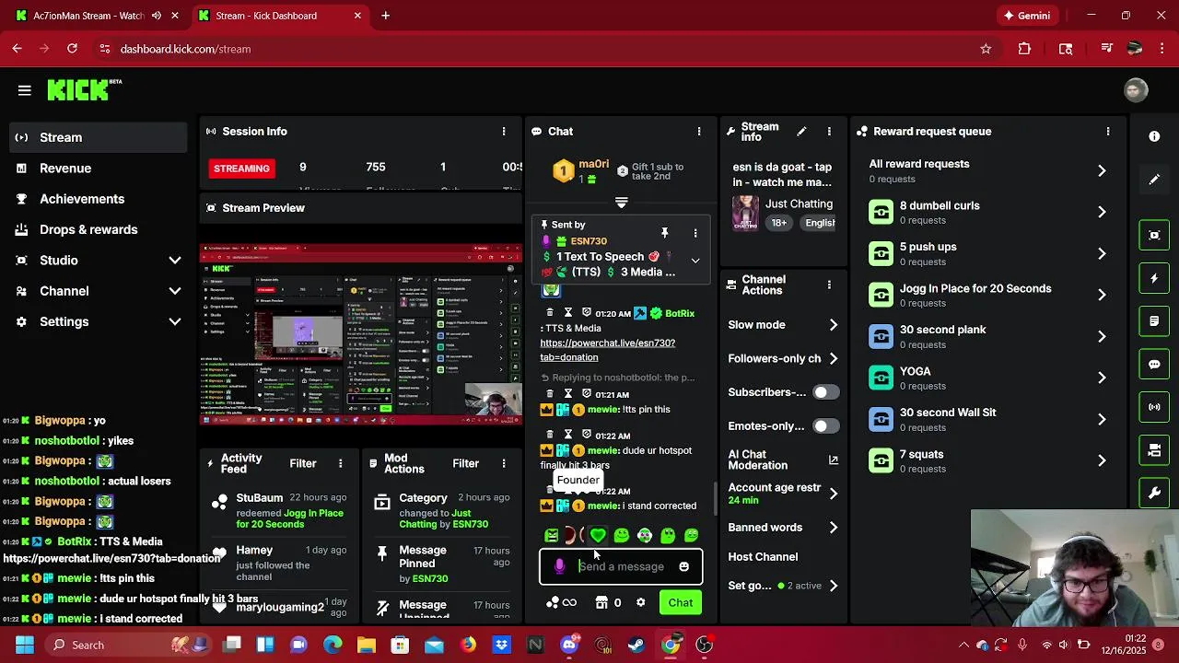The width and height of the screenshot is (1179, 663).
Task: Timeout BotRix using the hourglass icon
Action: point(568,313)
